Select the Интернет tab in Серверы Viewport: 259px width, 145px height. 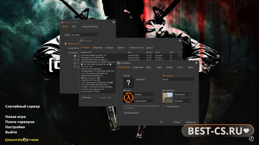point(85,48)
